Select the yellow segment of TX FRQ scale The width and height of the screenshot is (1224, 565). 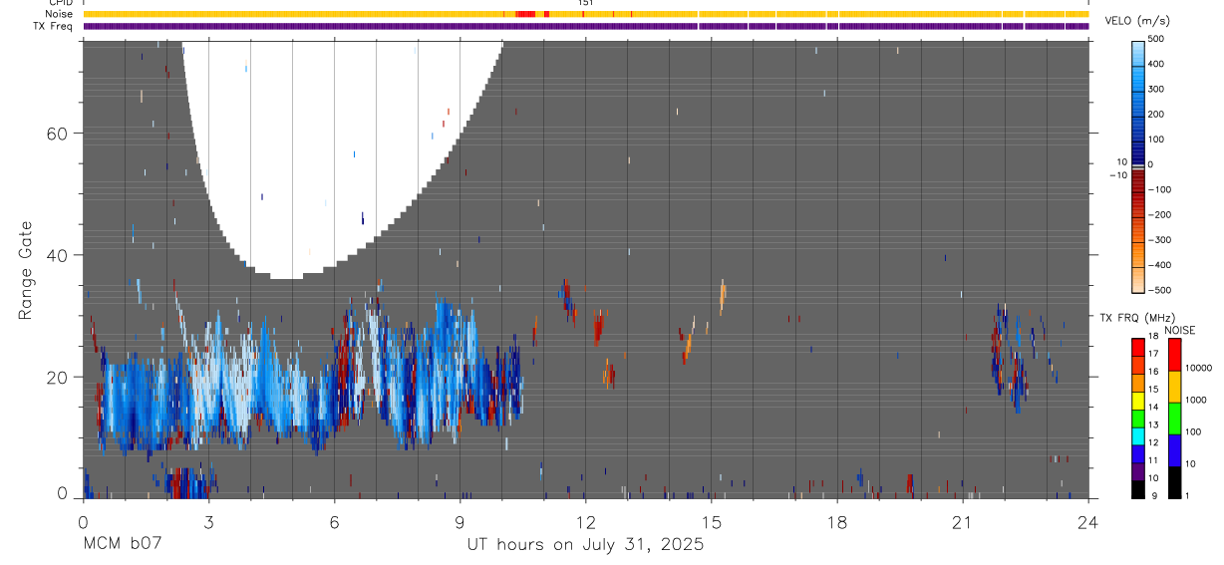coord(1138,401)
